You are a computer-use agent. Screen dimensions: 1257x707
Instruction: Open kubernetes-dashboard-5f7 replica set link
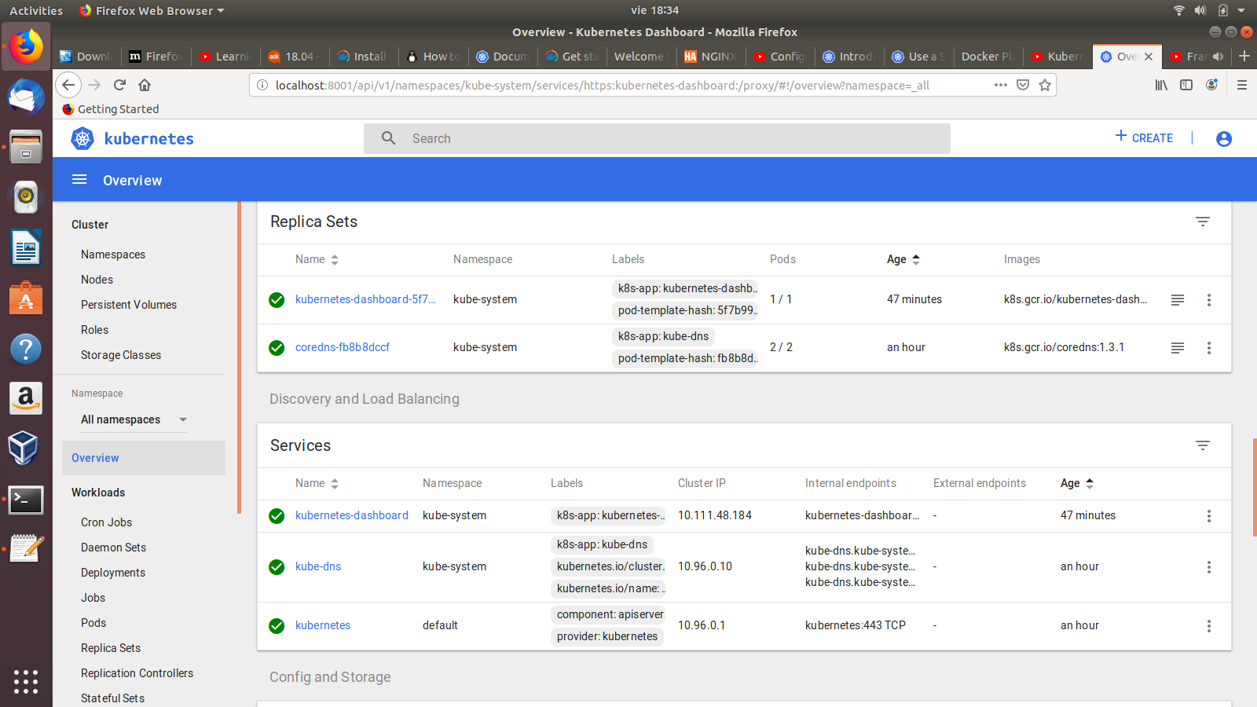365,299
